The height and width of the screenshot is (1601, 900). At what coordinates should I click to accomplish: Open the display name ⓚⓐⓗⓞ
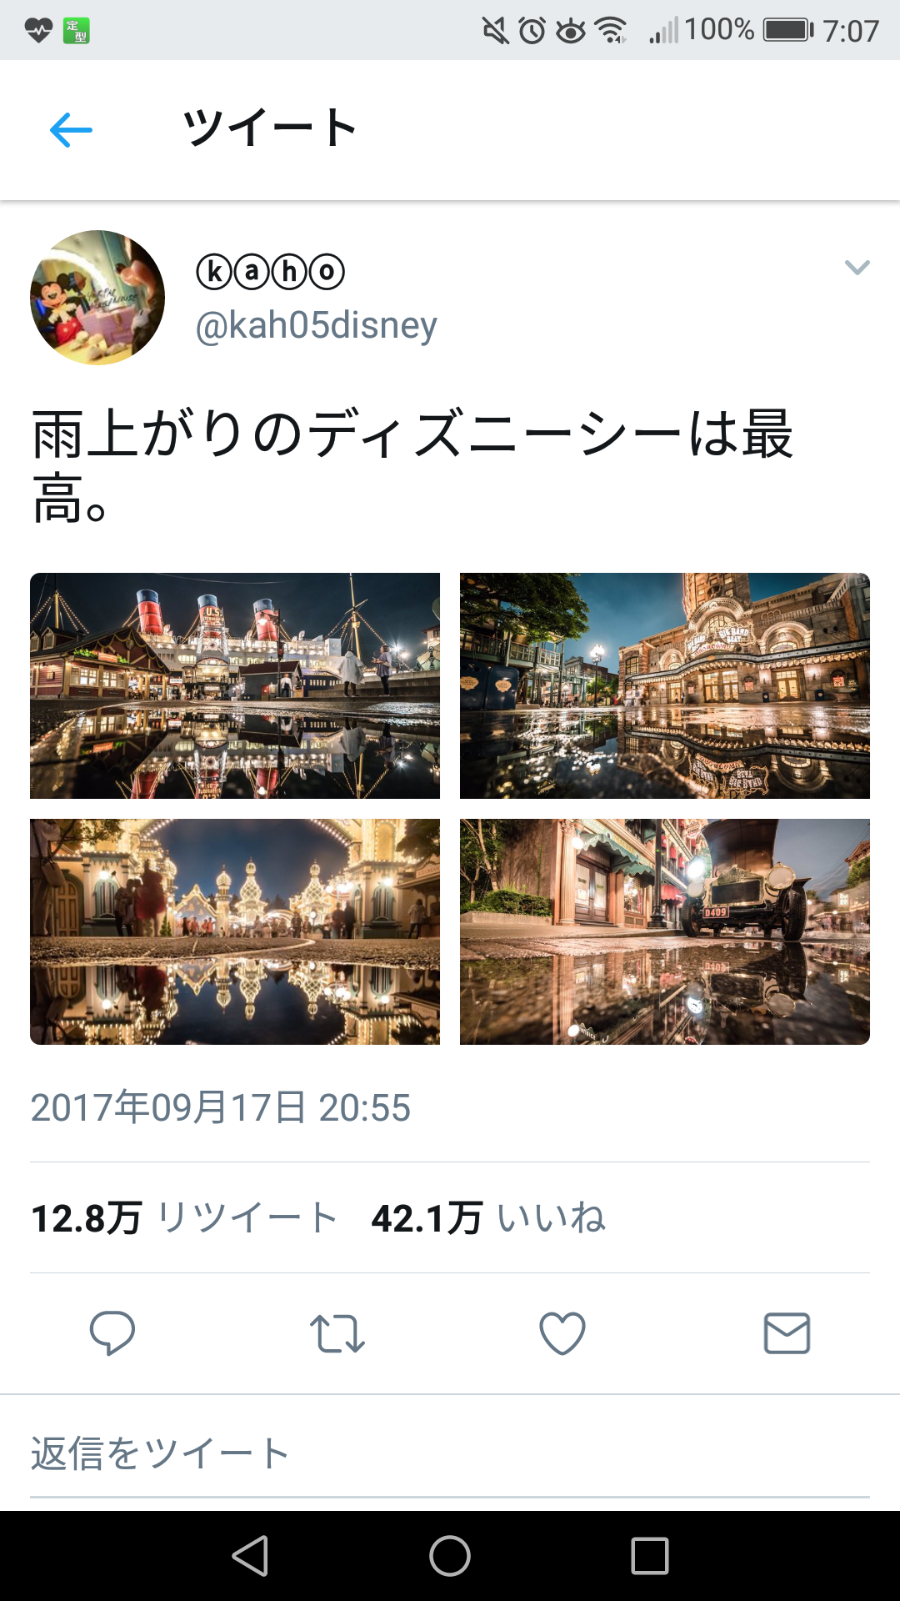pos(270,272)
